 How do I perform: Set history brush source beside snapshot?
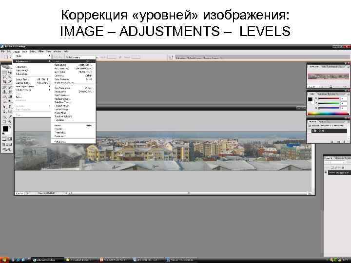point(311,126)
